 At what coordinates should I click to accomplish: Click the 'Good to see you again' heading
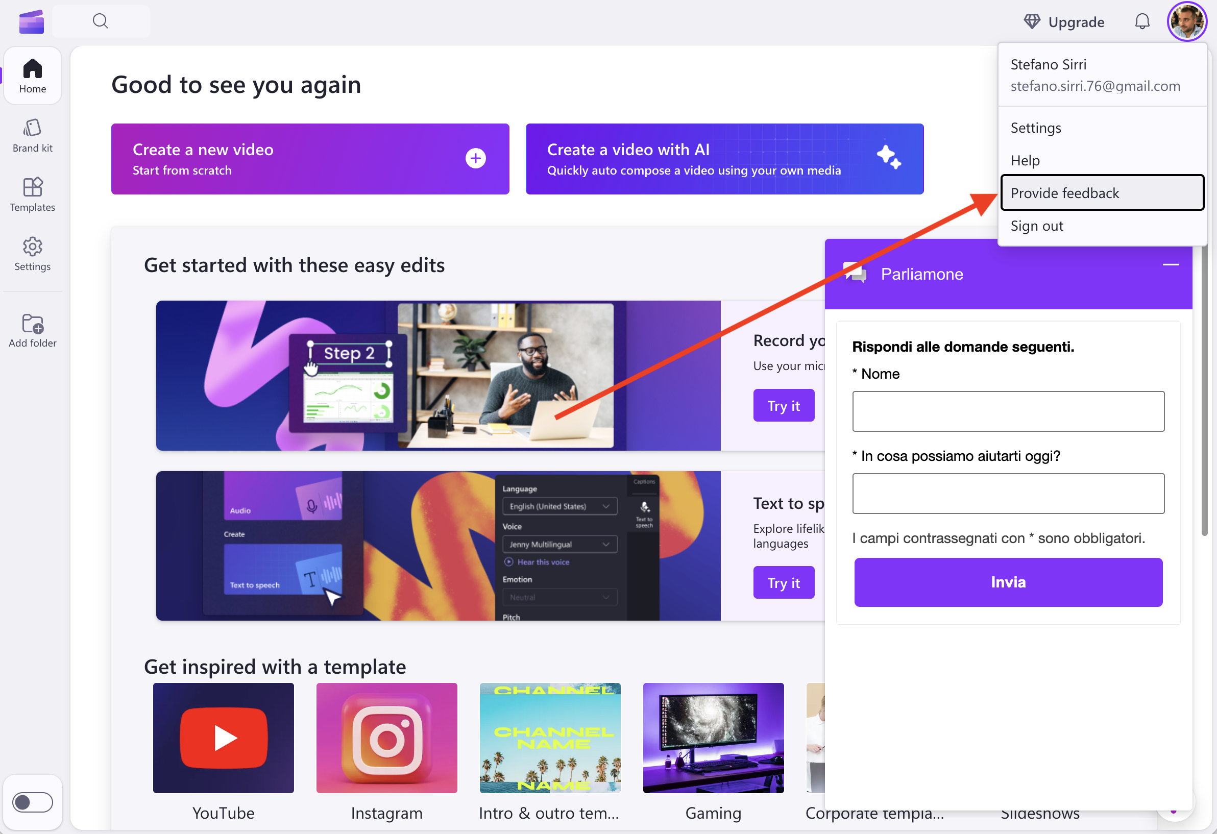tap(236, 85)
